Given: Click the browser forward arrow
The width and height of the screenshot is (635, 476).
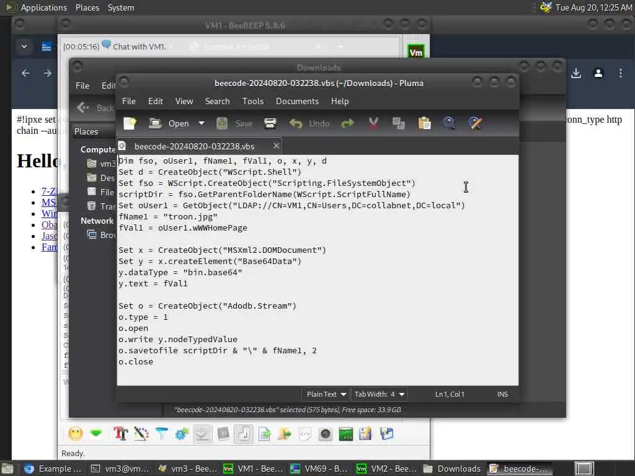Looking at the screenshot, I should pyautogui.click(x=47, y=73).
